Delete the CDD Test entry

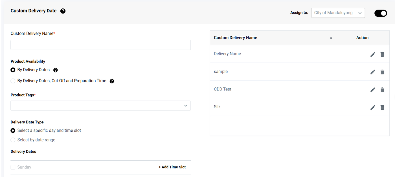coord(382,90)
